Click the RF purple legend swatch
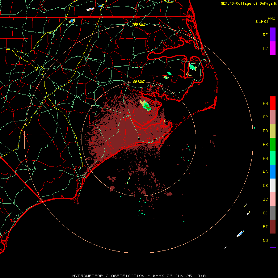 [x=273, y=35]
